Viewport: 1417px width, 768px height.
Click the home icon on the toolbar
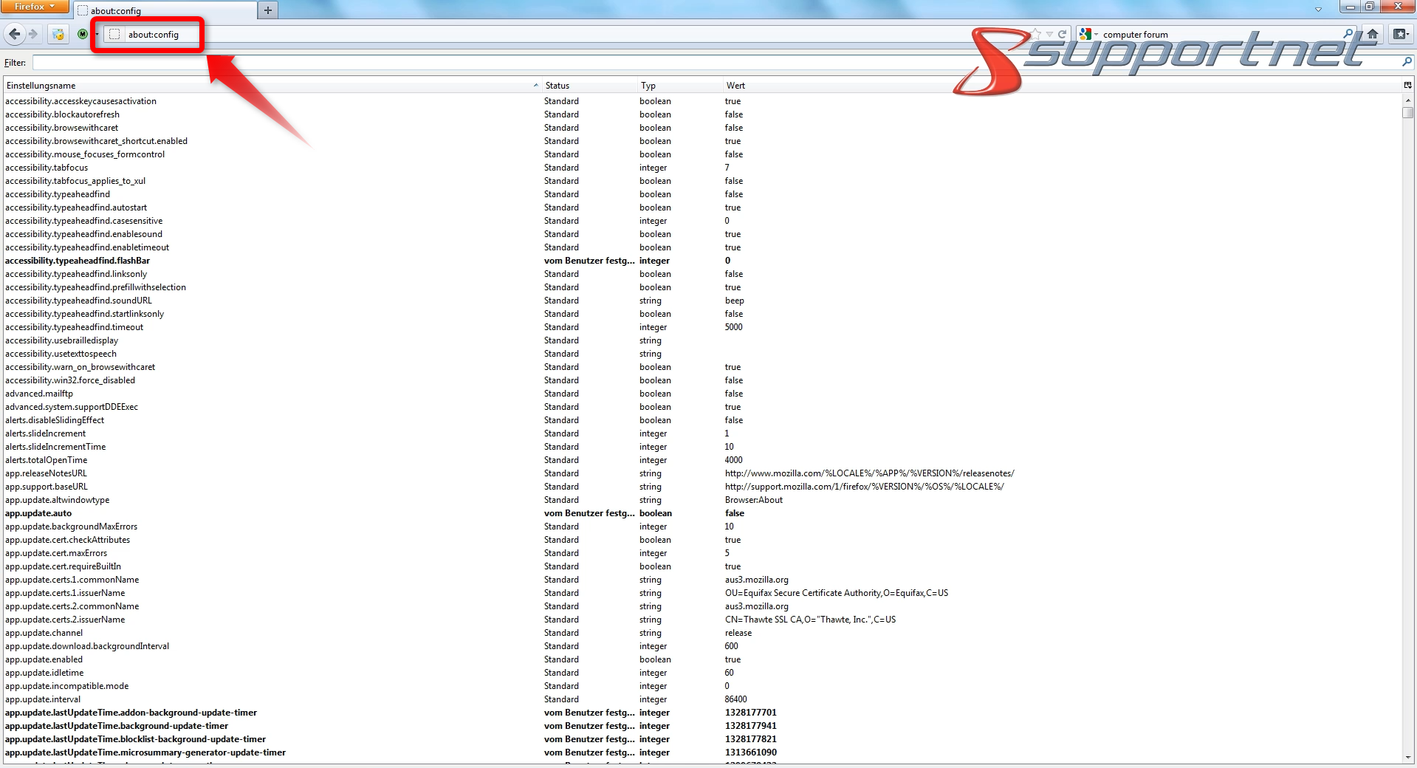click(x=1373, y=34)
